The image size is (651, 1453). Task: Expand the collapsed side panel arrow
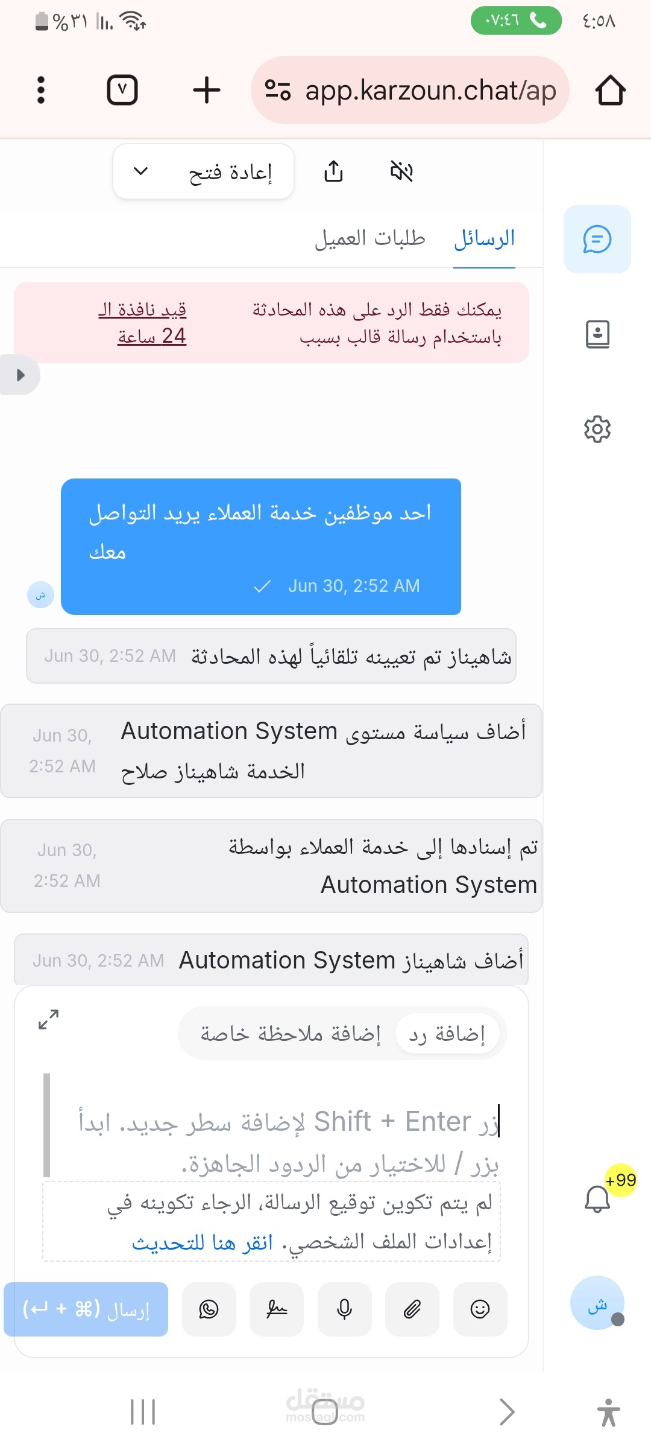(x=20, y=375)
